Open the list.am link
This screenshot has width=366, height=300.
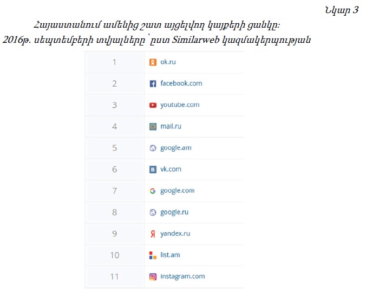pos(170,255)
